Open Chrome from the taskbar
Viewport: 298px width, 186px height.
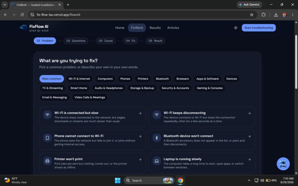(180, 180)
